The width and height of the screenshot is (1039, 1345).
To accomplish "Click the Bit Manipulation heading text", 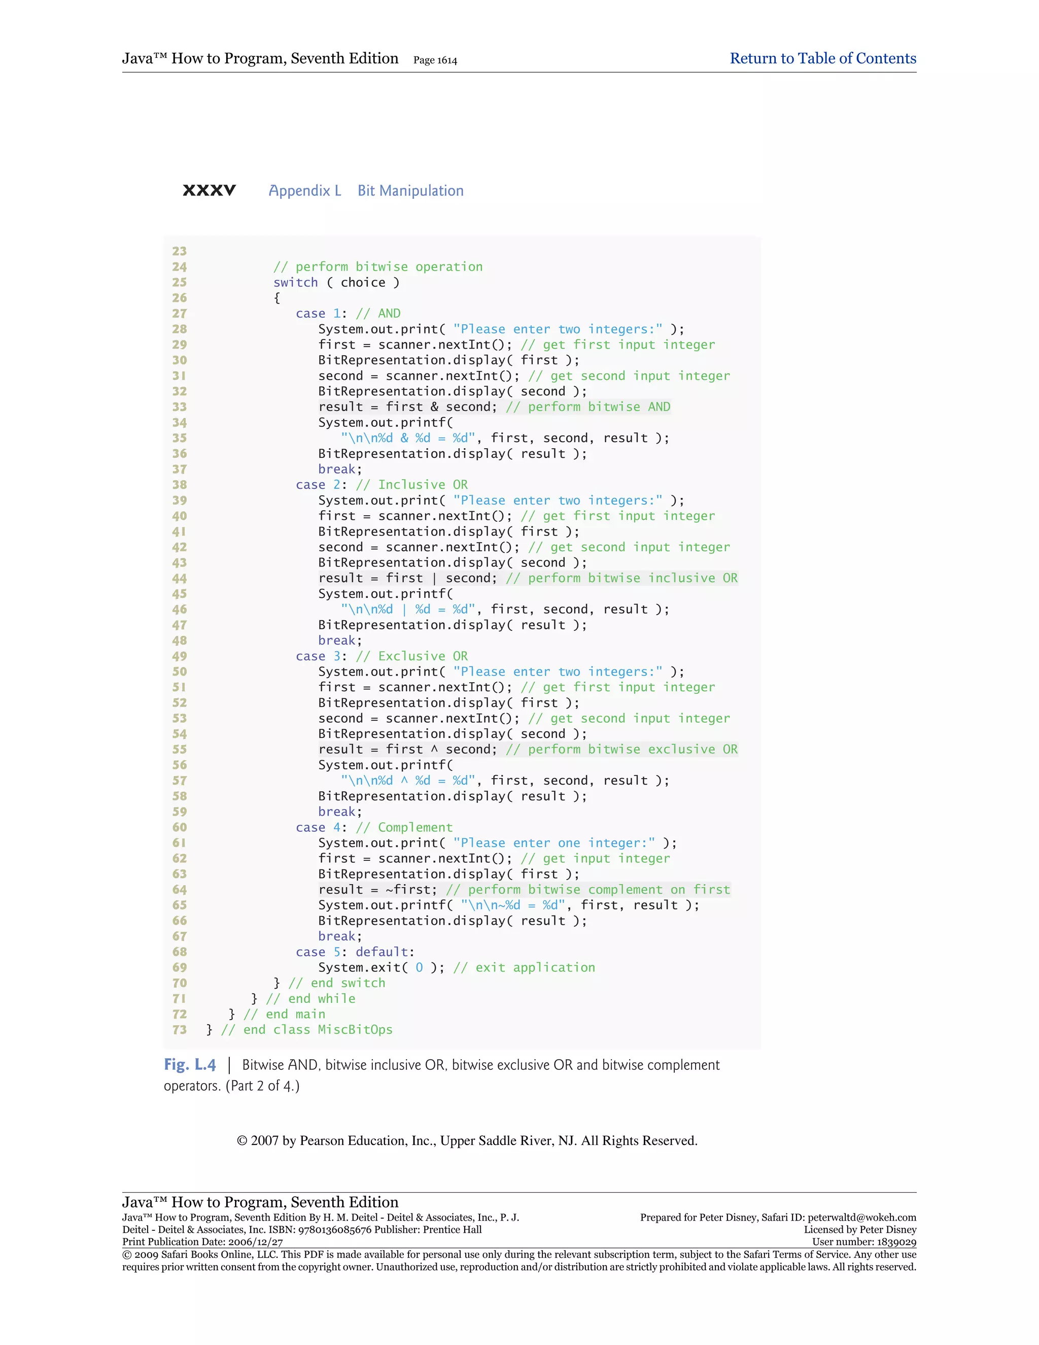I will (410, 191).
